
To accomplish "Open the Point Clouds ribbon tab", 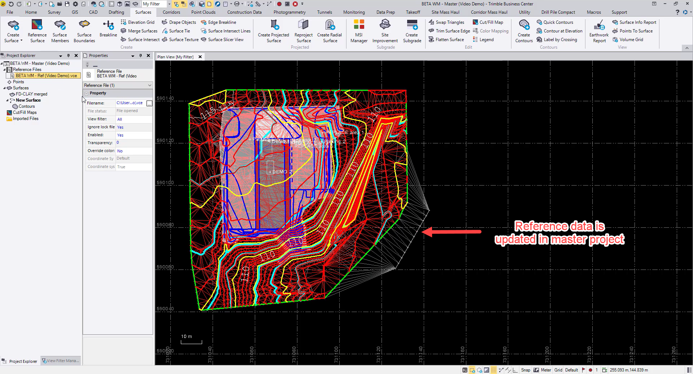I will (203, 12).
